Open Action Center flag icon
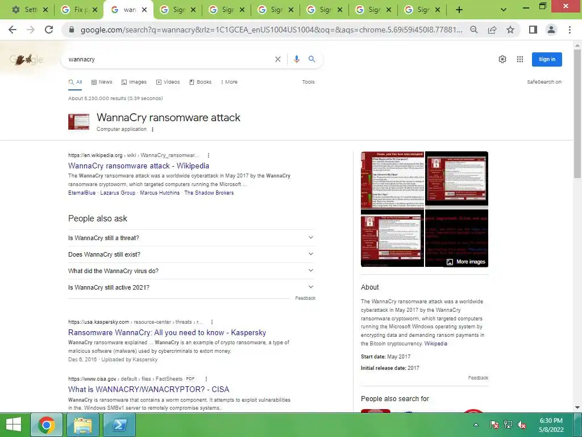582x437 pixels. point(494,424)
